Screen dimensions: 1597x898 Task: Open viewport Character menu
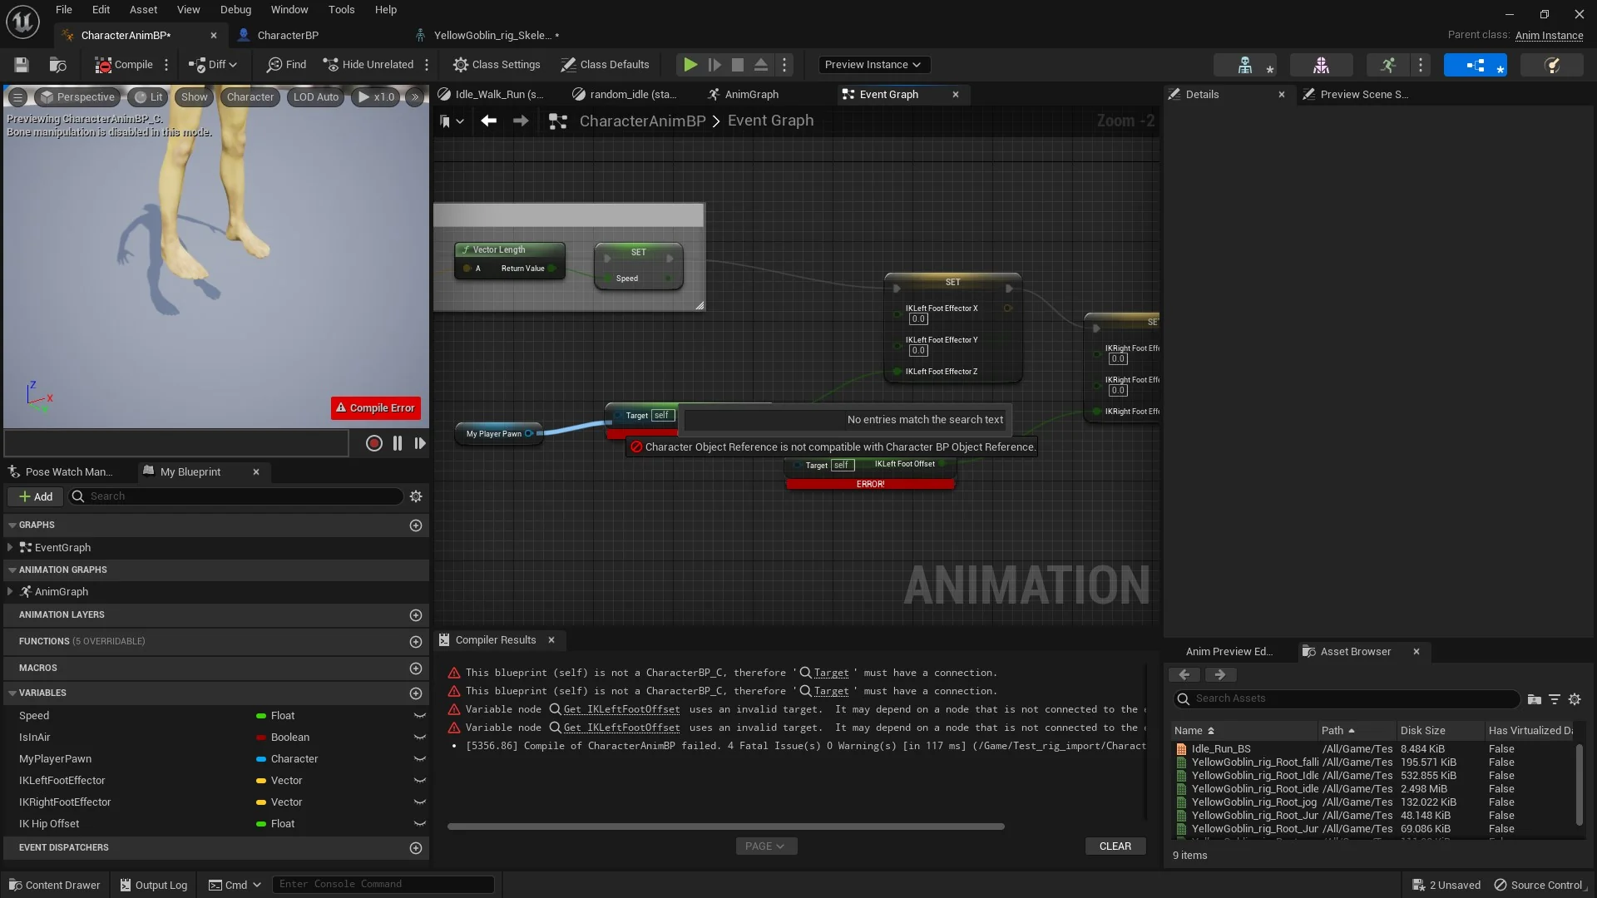tap(250, 97)
